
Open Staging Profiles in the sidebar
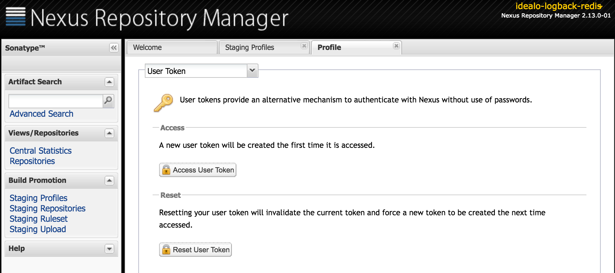[39, 198]
